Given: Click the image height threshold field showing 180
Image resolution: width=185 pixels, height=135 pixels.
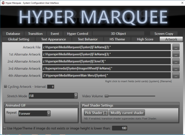Looking at the screenshot, I should (x=120, y=128).
